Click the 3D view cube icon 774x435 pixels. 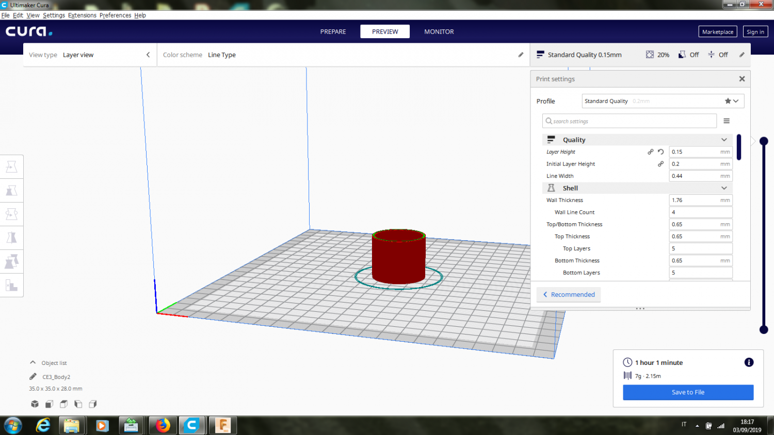coord(35,404)
